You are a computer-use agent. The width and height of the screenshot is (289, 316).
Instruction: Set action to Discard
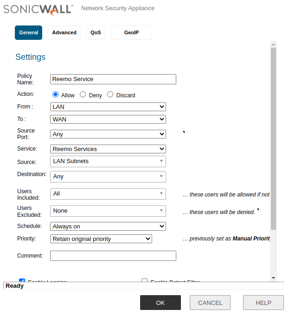(x=110, y=95)
